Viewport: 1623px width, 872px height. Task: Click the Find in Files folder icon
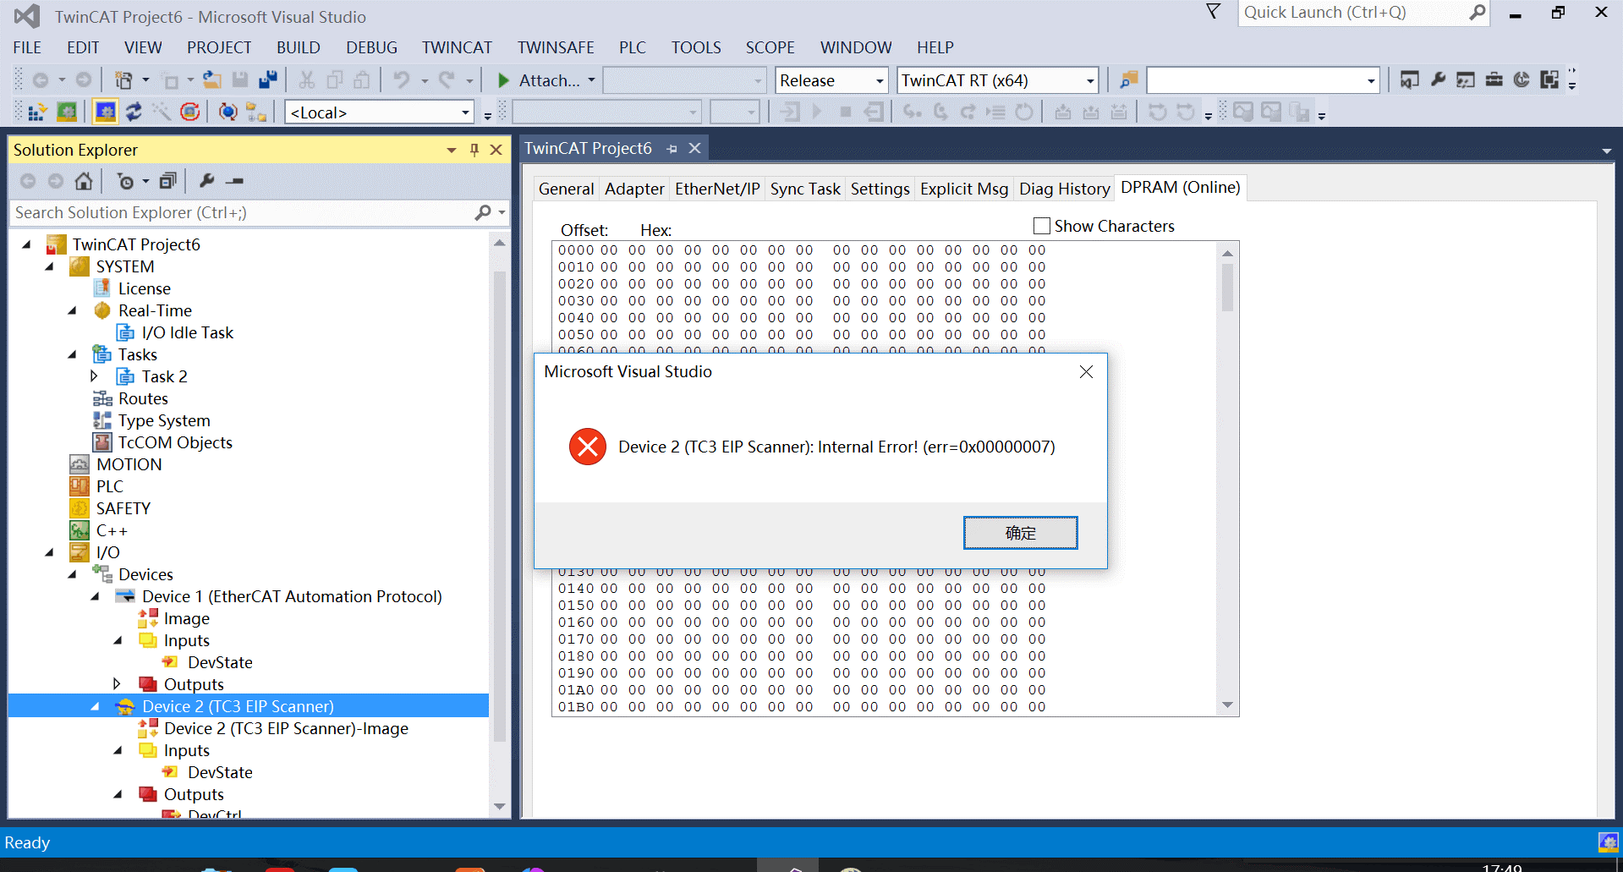[1128, 80]
